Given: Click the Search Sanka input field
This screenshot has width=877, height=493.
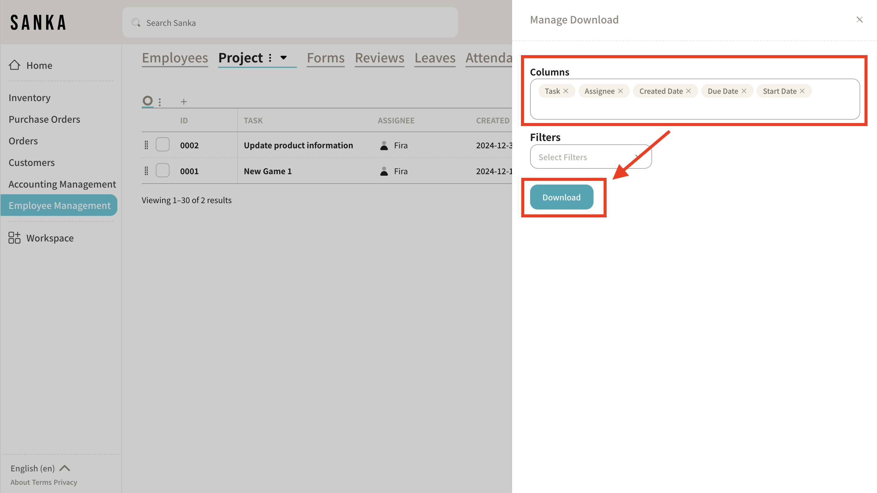Looking at the screenshot, I should 290,23.
